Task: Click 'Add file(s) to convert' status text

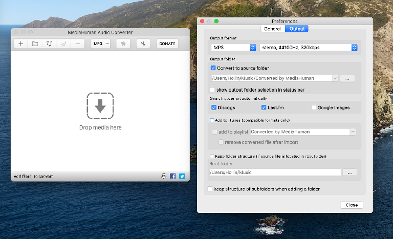Action: (33, 176)
